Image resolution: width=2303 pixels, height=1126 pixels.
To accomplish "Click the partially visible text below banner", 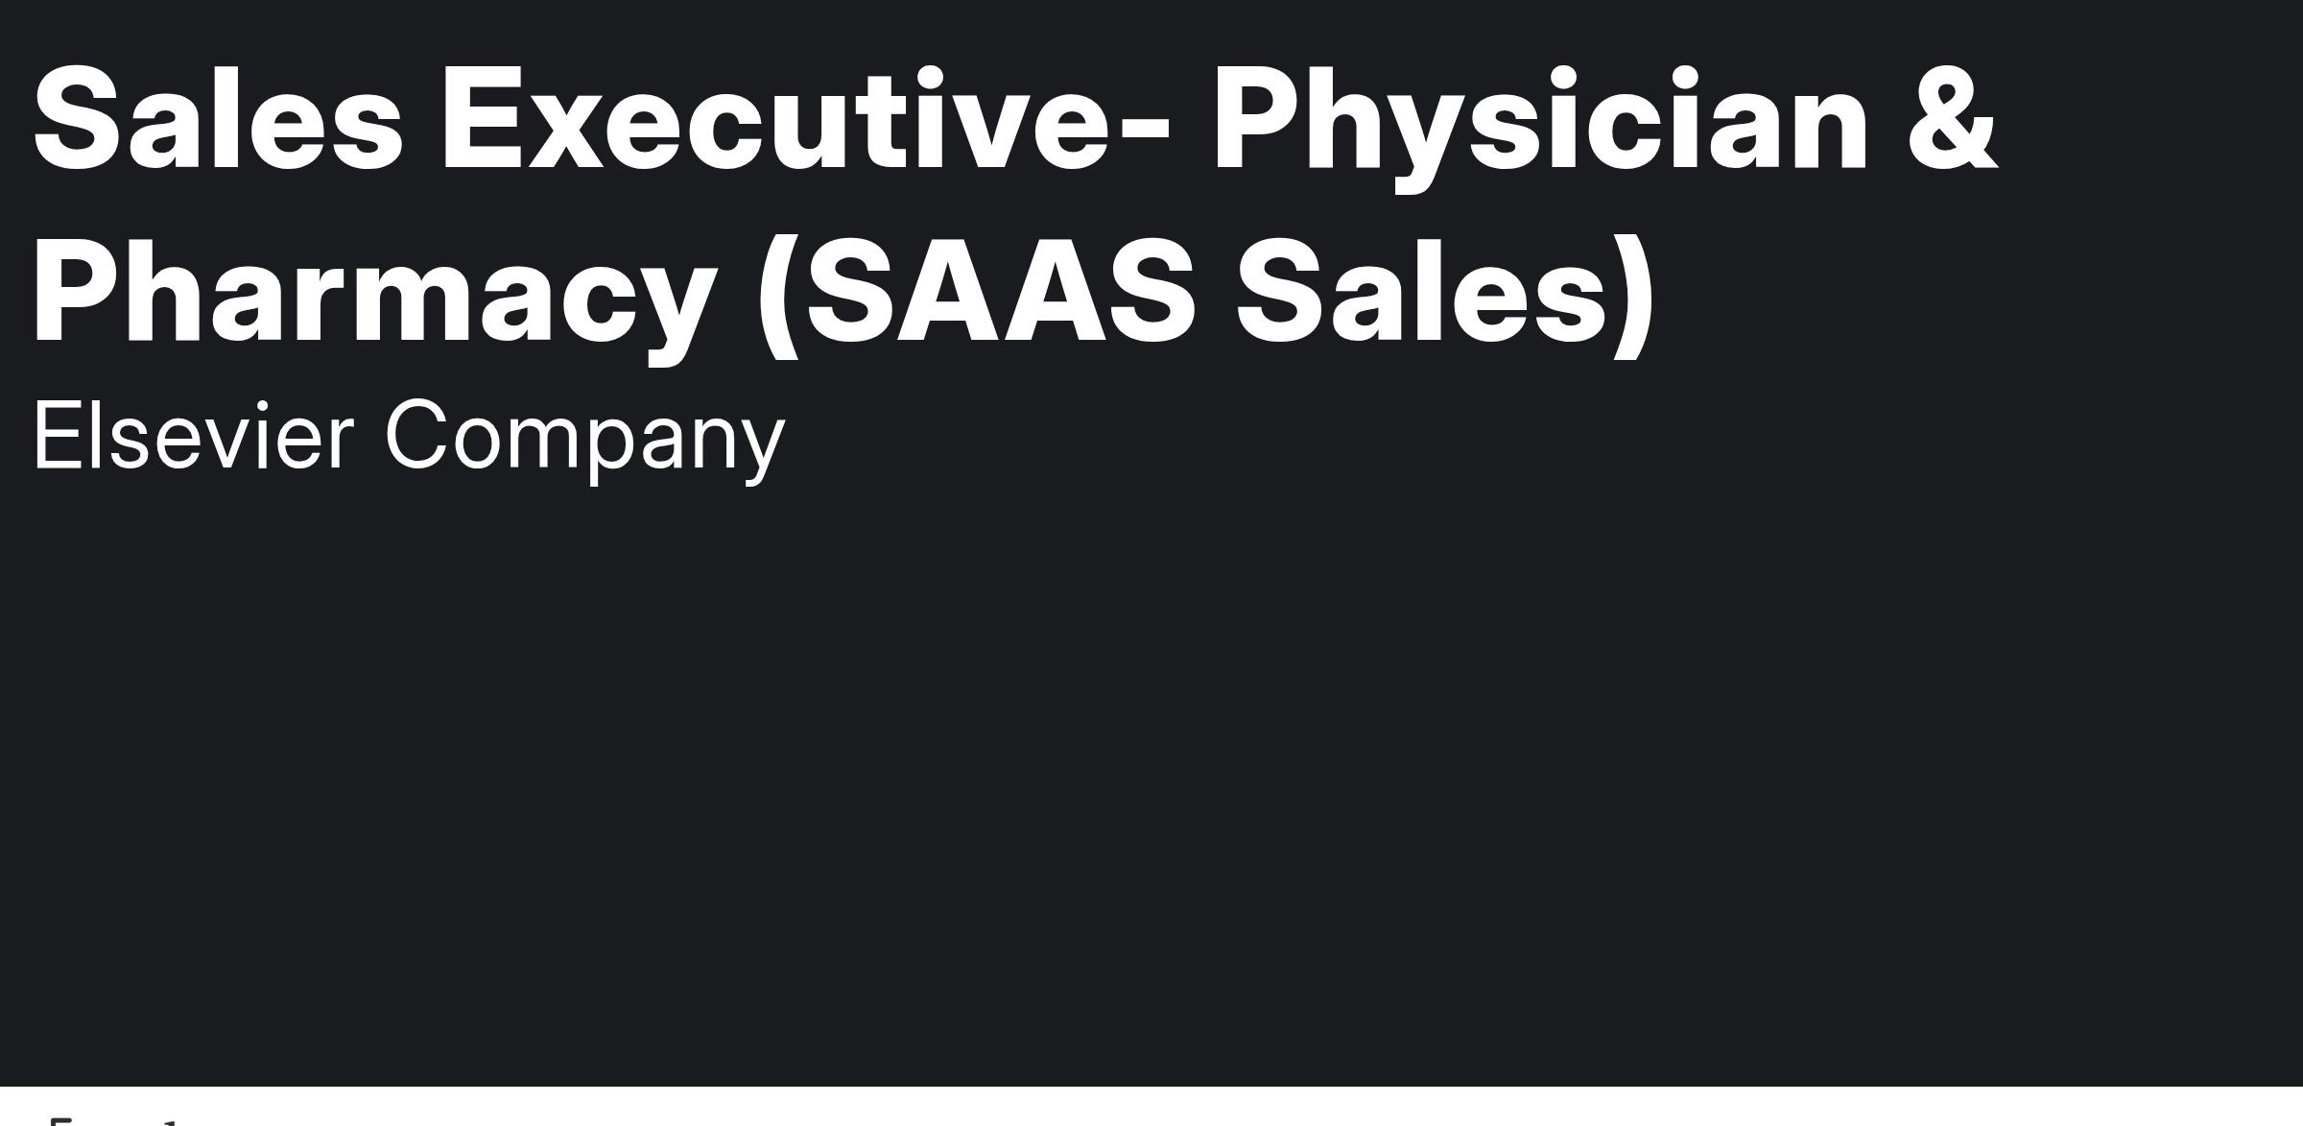I will tap(112, 1120).
